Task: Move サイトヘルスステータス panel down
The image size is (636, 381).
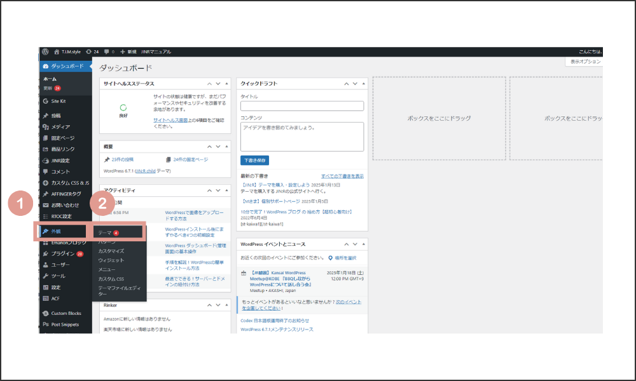Action: click(x=218, y=84)
